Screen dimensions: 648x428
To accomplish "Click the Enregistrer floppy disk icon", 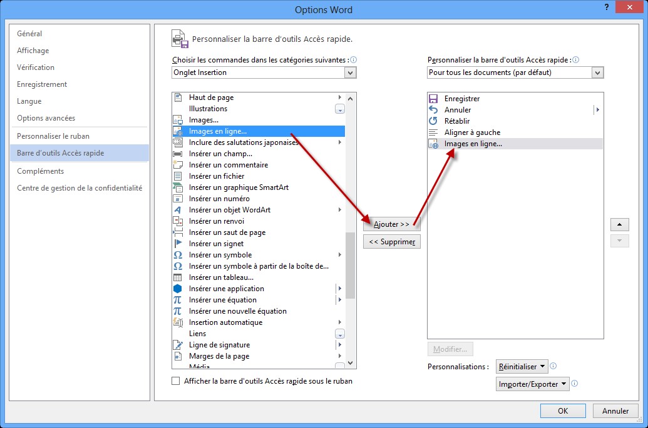I will [433, 99].
